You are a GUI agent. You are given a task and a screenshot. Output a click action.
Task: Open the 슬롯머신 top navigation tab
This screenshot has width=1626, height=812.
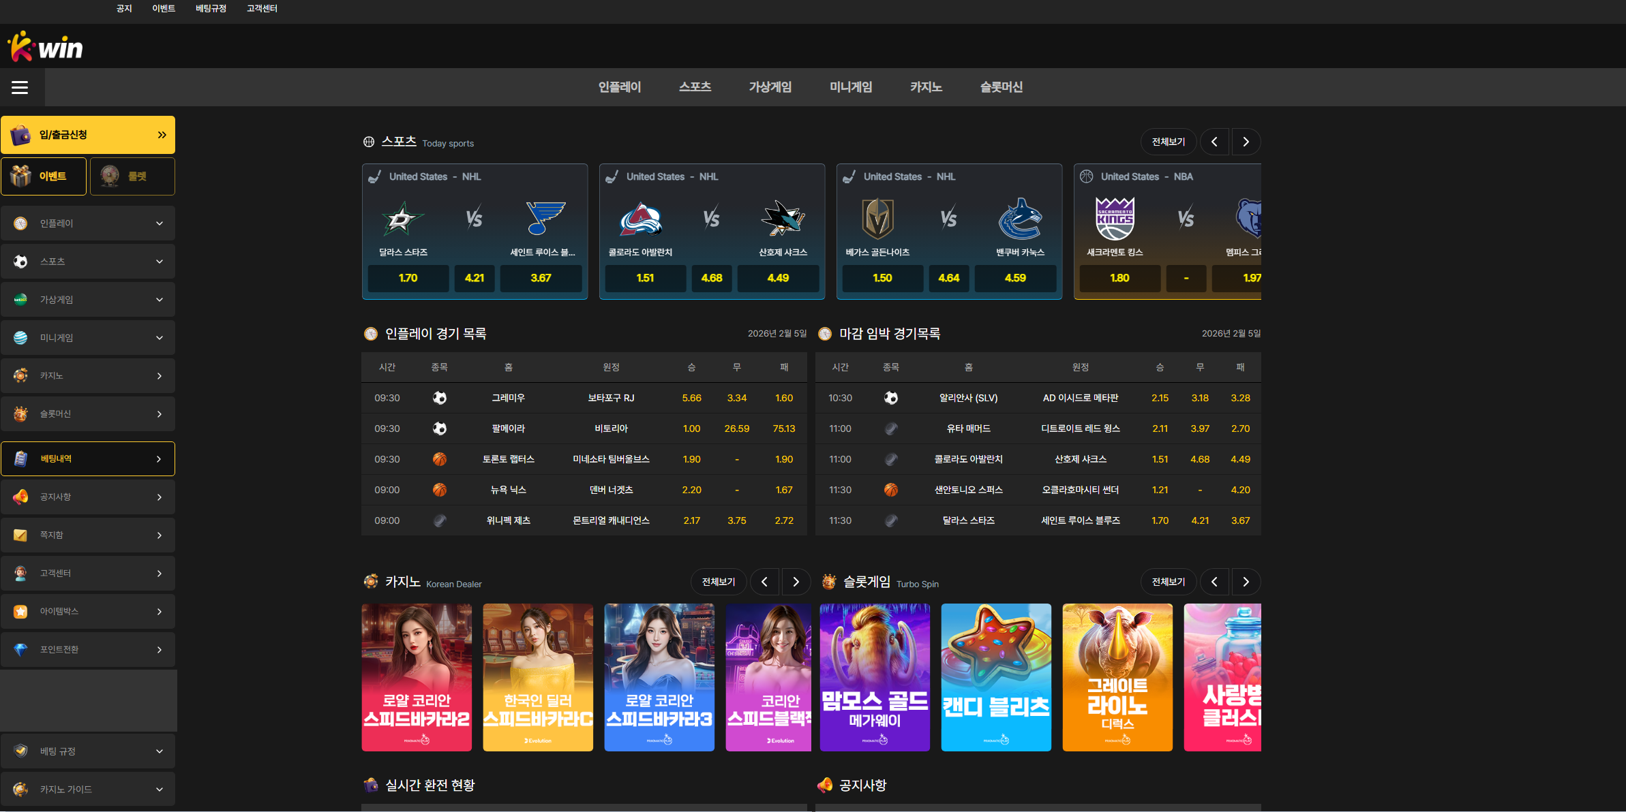pyautogui.click(x=1001, y=87)
